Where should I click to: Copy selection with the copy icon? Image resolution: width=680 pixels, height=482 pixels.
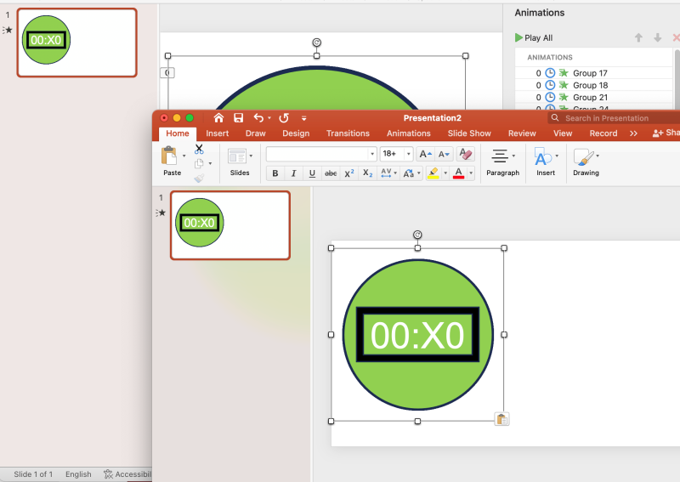199,163
